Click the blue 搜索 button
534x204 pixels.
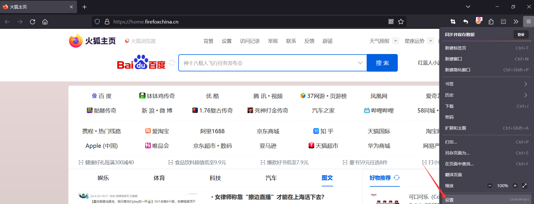(x=382, y=63)
